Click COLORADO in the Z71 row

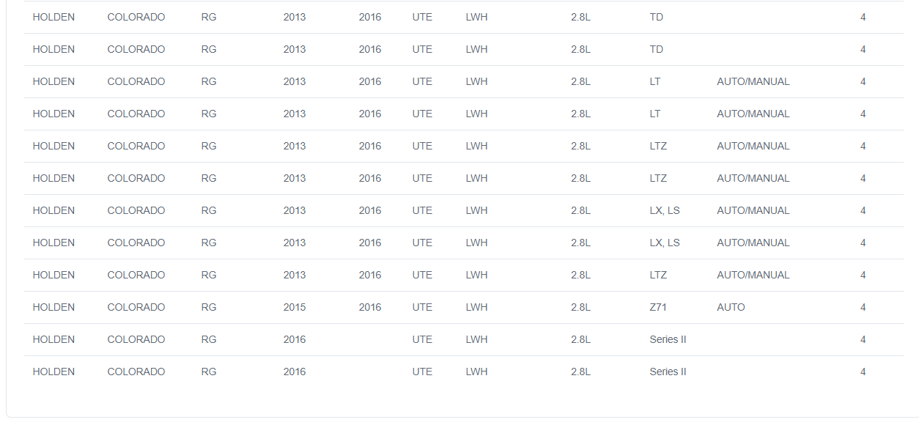pos(136,307)
